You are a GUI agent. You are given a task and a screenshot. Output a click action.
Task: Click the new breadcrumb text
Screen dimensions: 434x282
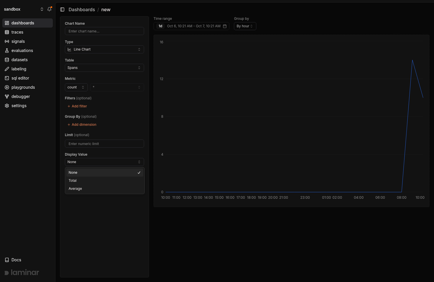(106, 9)
